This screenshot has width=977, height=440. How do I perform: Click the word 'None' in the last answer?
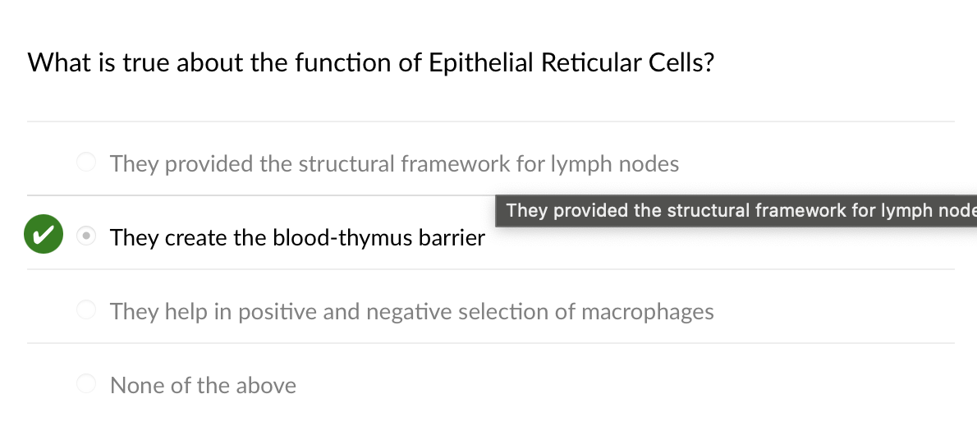pos(137,386)
